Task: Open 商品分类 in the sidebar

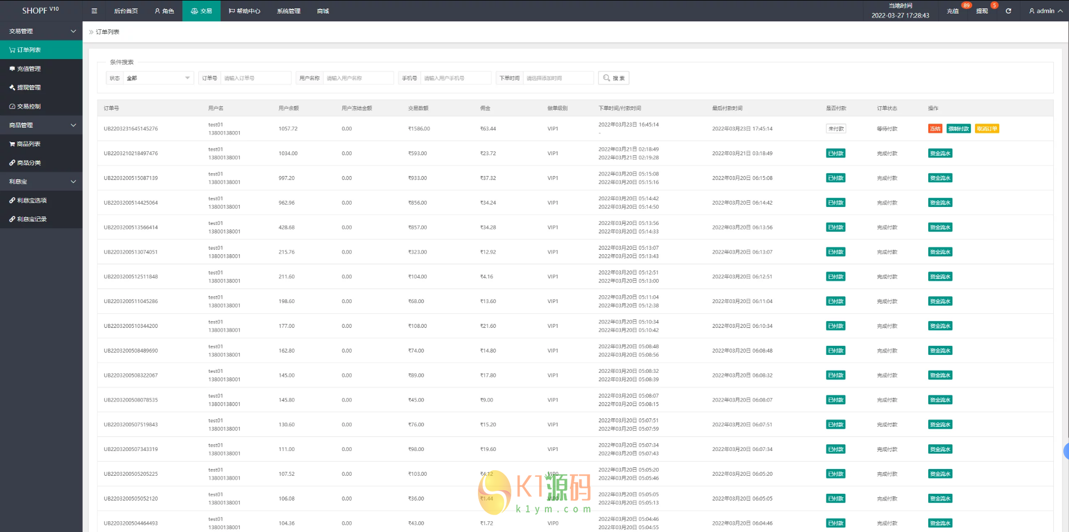Action: coord(29,163)
